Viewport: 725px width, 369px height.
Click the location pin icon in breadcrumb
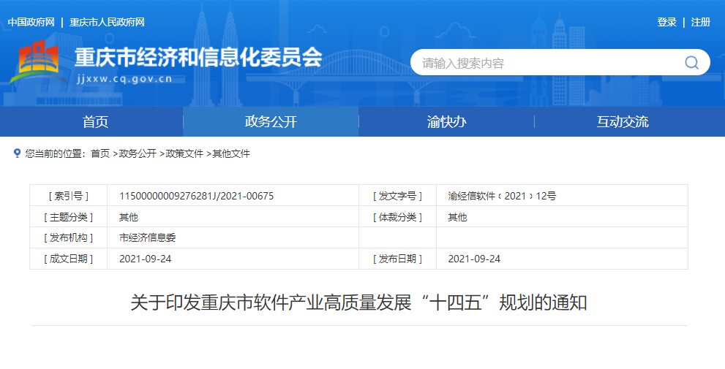17,153
